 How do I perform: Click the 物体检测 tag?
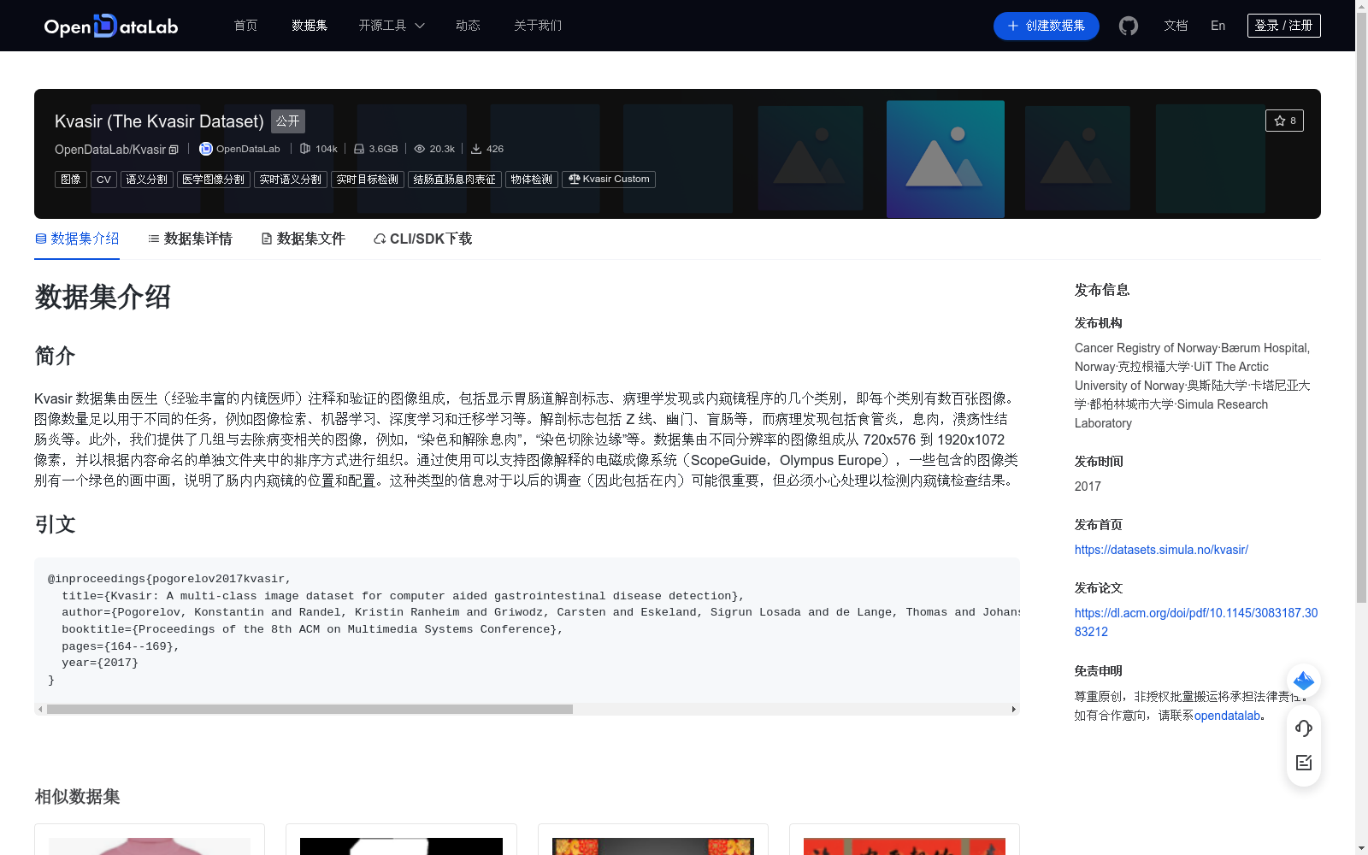(532, 180)
